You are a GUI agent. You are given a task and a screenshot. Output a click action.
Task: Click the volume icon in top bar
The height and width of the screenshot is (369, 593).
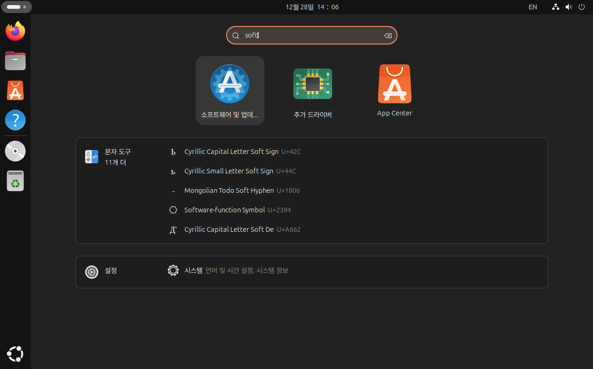click(568, 7)
